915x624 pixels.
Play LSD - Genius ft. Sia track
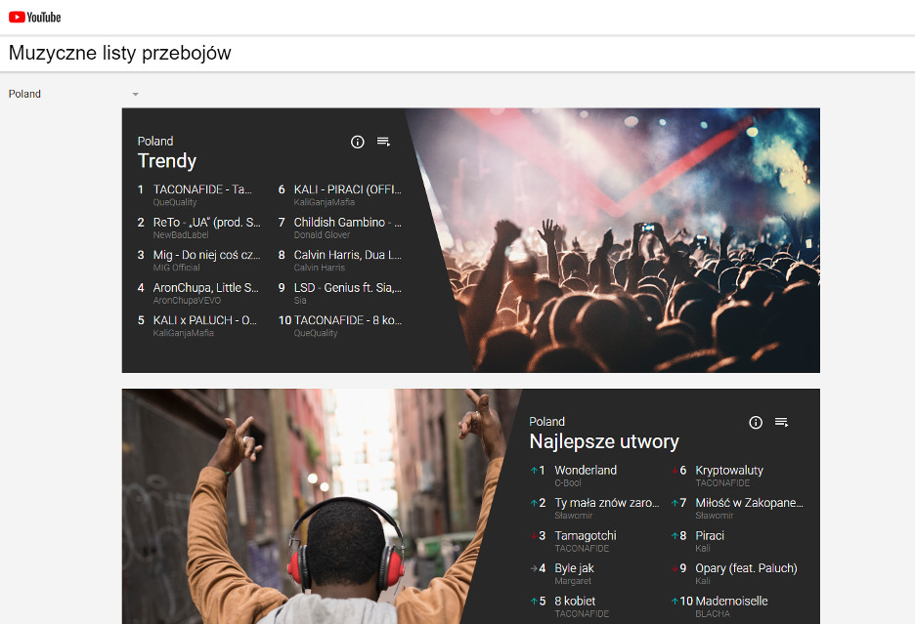click(347, 288)
